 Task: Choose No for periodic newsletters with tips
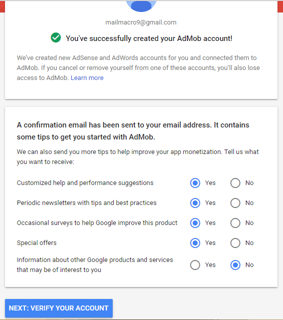click(235, 203)
